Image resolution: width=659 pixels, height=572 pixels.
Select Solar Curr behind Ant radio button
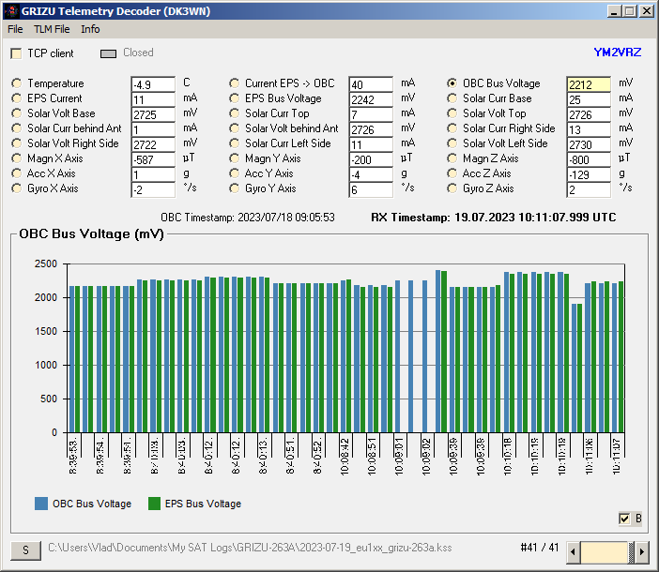pyautogui.click(x=16, y=128)
